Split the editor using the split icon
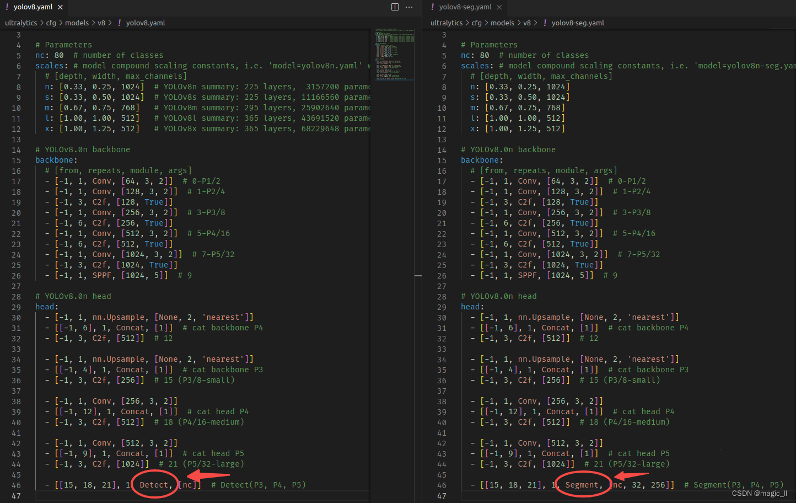This screenshot has width=796, height=503. [395, 7]
